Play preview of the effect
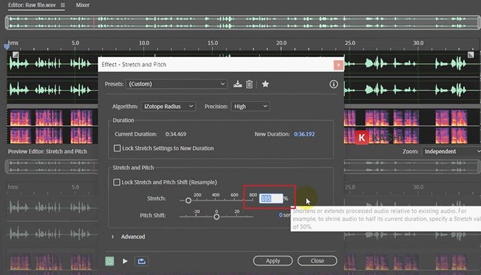This screenshot has width=481, height=275. [125, 261]
